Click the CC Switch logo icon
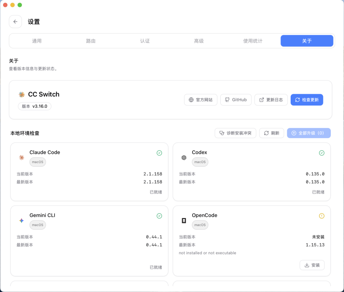Viewport: 344px width, 292px height. (21, 94)
